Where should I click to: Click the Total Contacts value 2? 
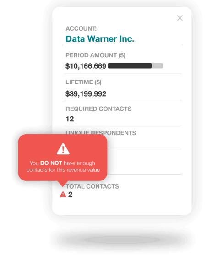pyautogui.click(x=70, y=195)
